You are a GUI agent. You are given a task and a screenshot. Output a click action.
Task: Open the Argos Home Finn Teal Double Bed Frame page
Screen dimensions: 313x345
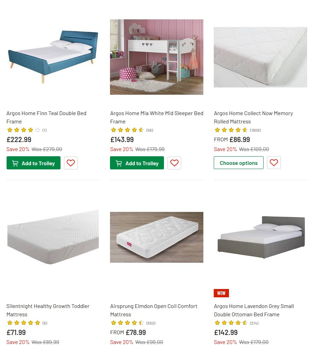(x=46, y=117)
